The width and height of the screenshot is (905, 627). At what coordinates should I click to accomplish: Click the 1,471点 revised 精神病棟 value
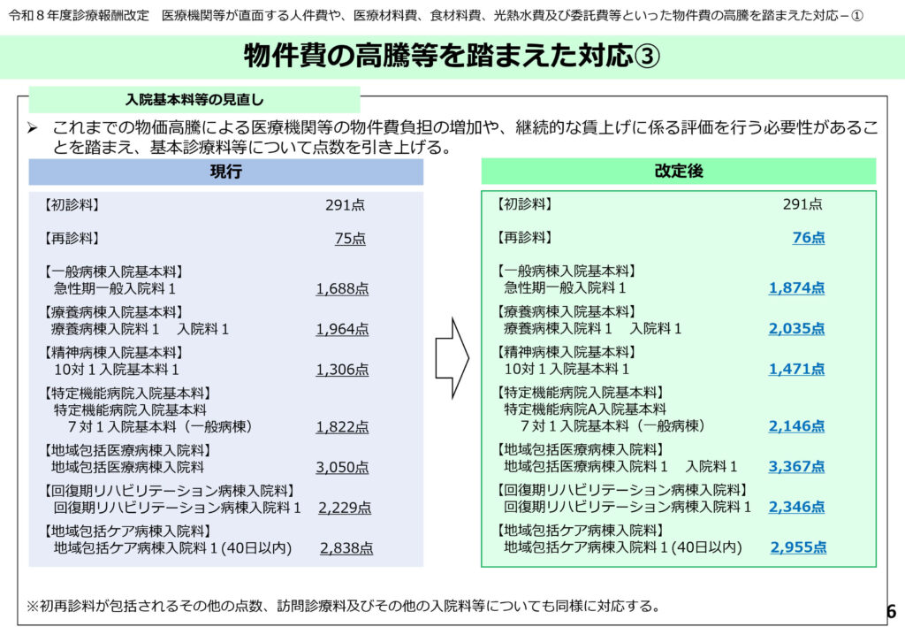(x=796, y=369)
